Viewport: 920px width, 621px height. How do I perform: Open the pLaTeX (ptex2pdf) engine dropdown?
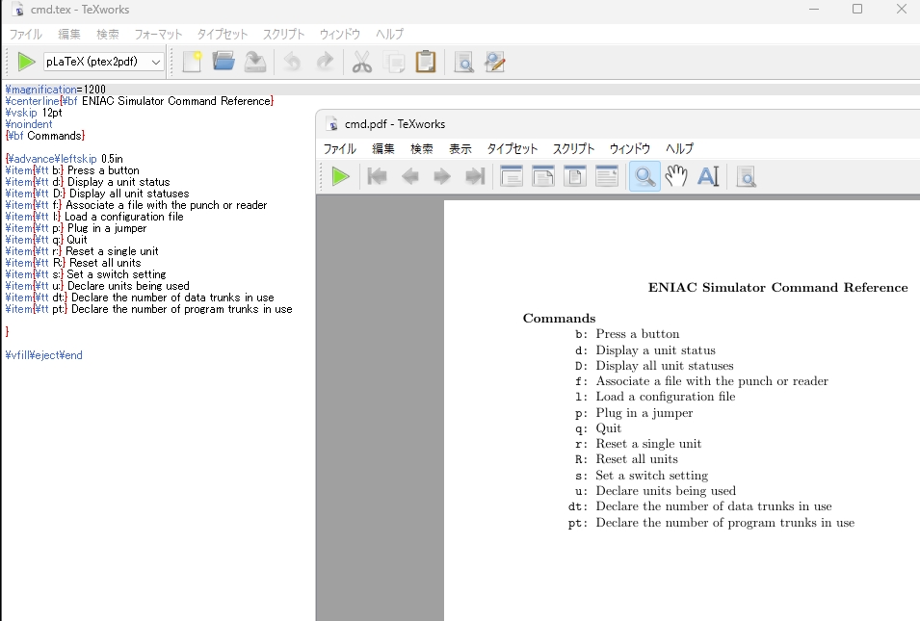tap(104, 63)
